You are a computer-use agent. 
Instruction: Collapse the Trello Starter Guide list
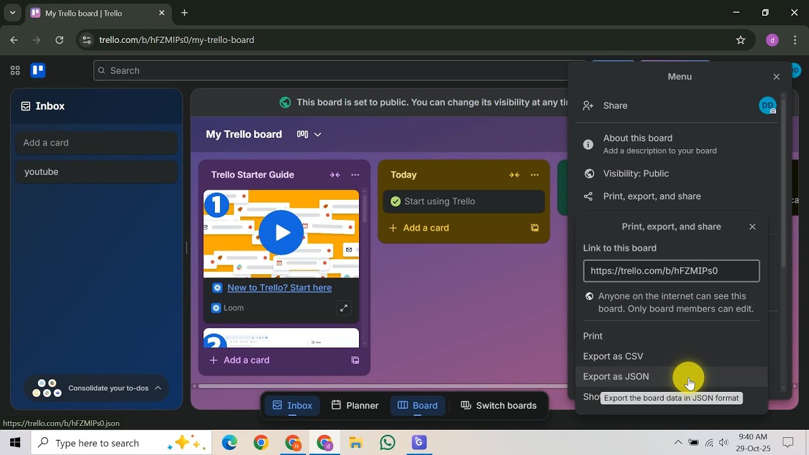click(x=334, y=175)
